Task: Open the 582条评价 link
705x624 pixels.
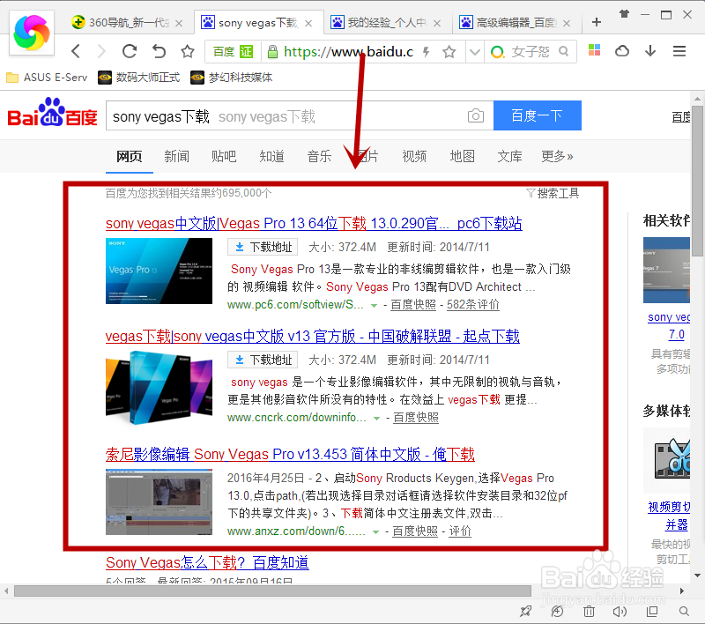Action: tap(473, 305)
